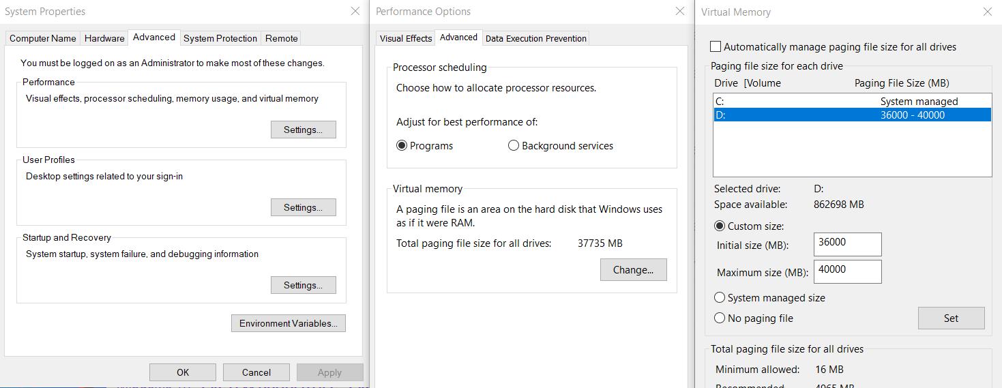Choose Background services for processor scheduling
The width and height of the screenshot is (1002, 388).
click(514, 146)
